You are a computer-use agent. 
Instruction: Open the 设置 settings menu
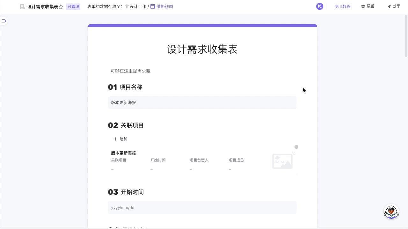point(370,6)
